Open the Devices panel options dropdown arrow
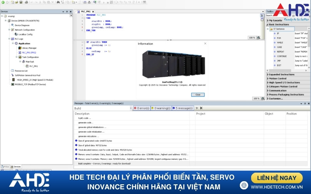The height and width of the screenshot is (194, 311). (x=63, y=12)
